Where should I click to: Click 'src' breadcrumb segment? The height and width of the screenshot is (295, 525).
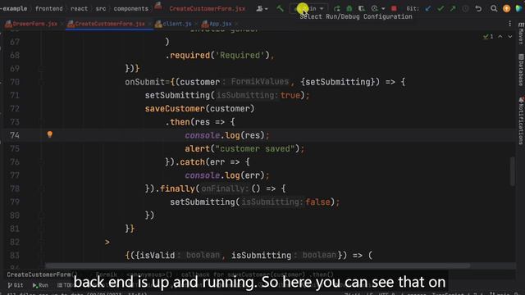[x=101, y=8]
